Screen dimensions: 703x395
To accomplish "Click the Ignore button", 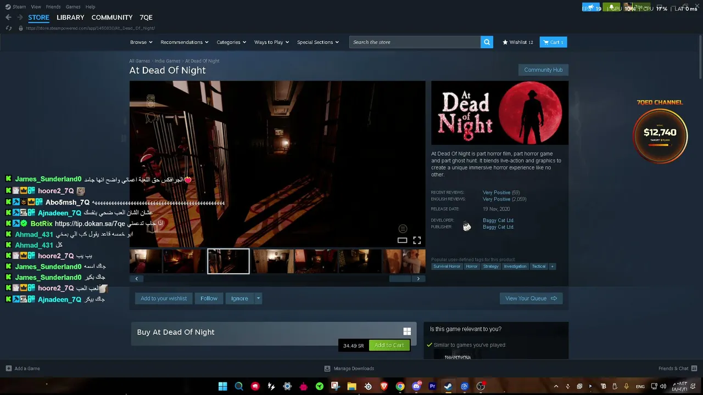I will (x=239, y=298).
